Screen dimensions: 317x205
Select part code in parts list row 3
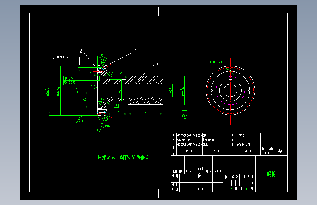[x=190, y=135]
